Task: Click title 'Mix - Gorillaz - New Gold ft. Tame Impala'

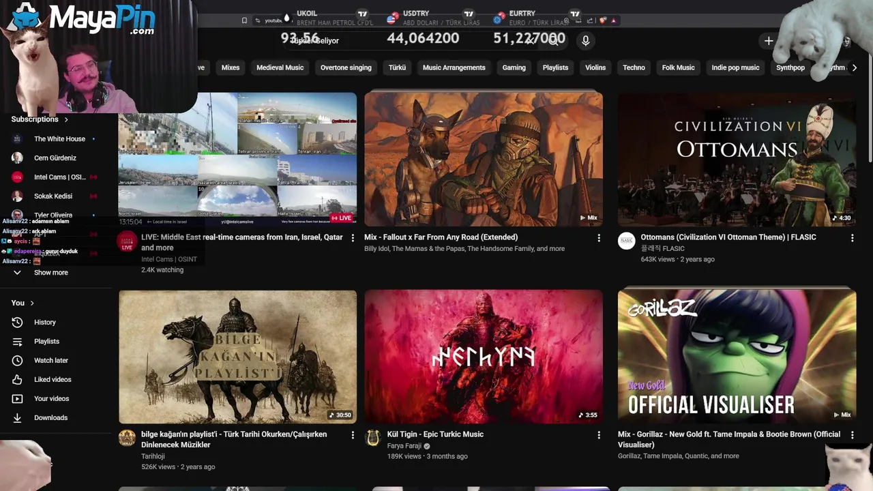Action: [x=729, y=439]
